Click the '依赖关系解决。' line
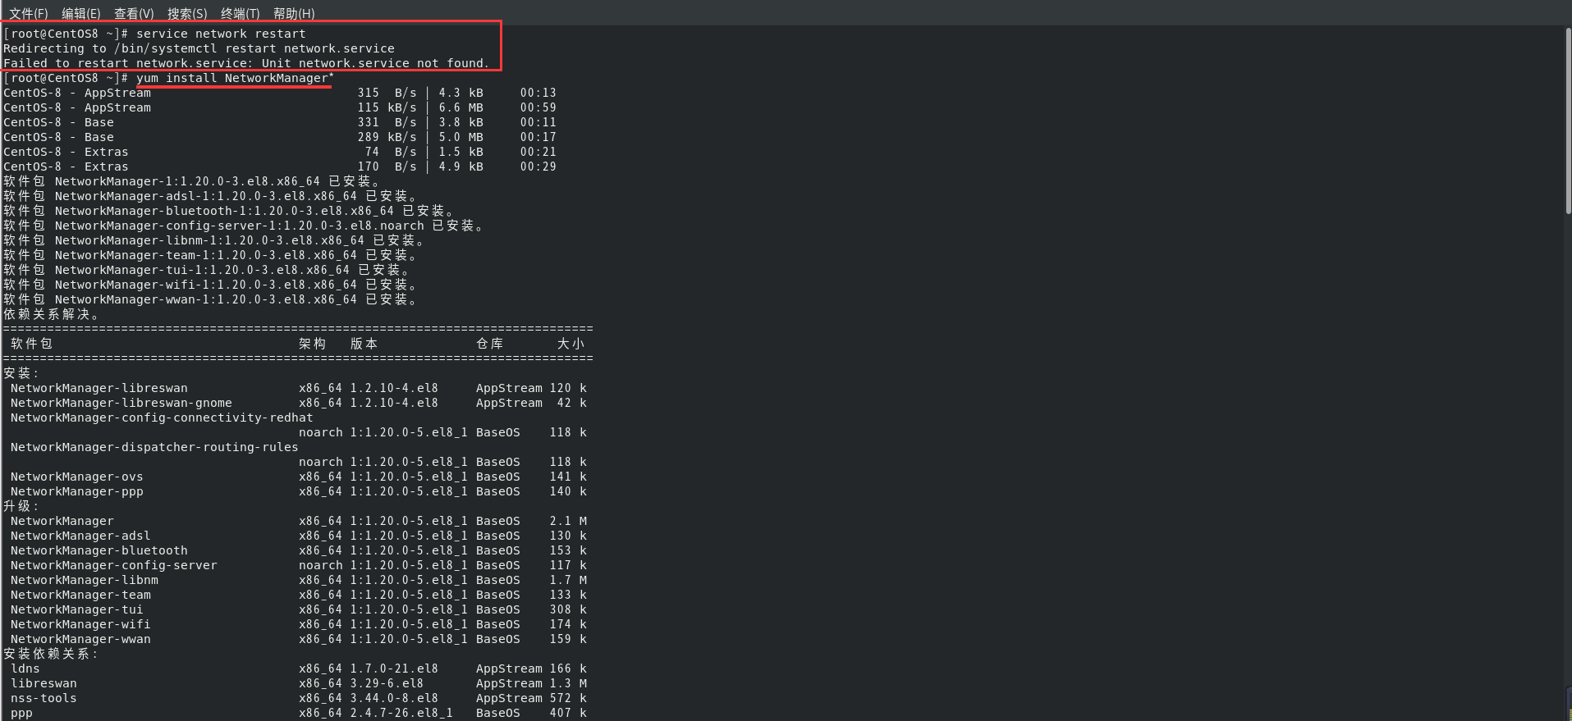 click(x=51, y=314)
